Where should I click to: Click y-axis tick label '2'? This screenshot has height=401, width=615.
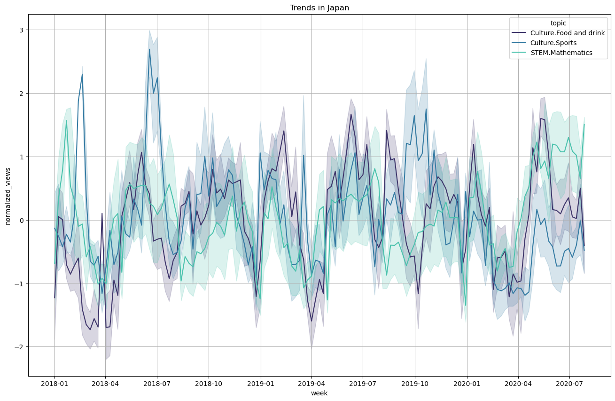pyautogui.click(x=23, y=94)
